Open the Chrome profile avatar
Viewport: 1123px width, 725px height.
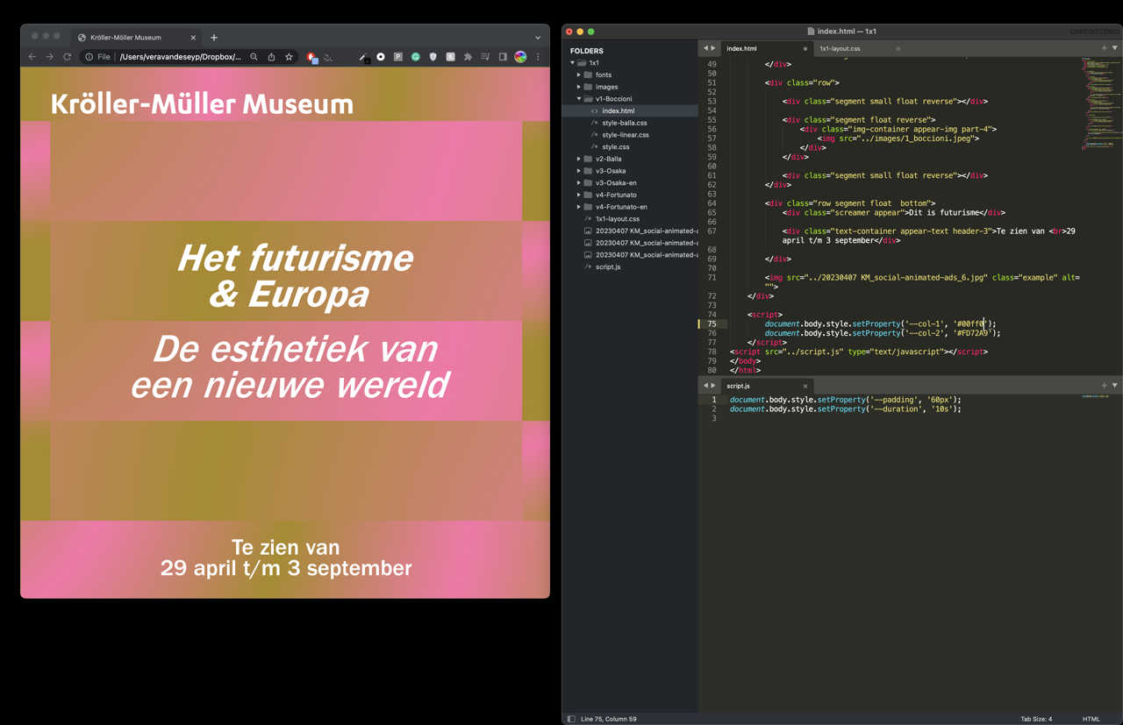pyautogui.click(x=520, y=57)
